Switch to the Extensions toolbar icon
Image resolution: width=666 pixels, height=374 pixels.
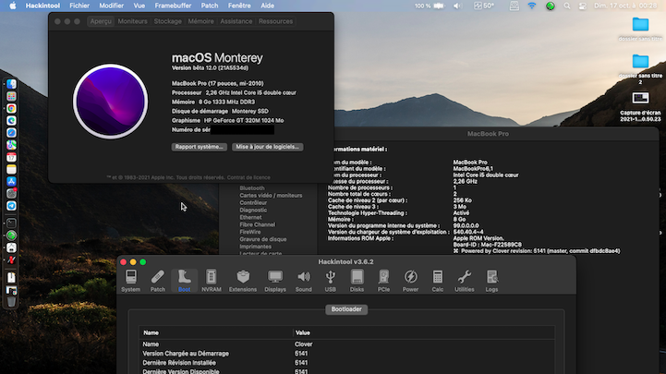pyautogui.click(x=243, y=281)
